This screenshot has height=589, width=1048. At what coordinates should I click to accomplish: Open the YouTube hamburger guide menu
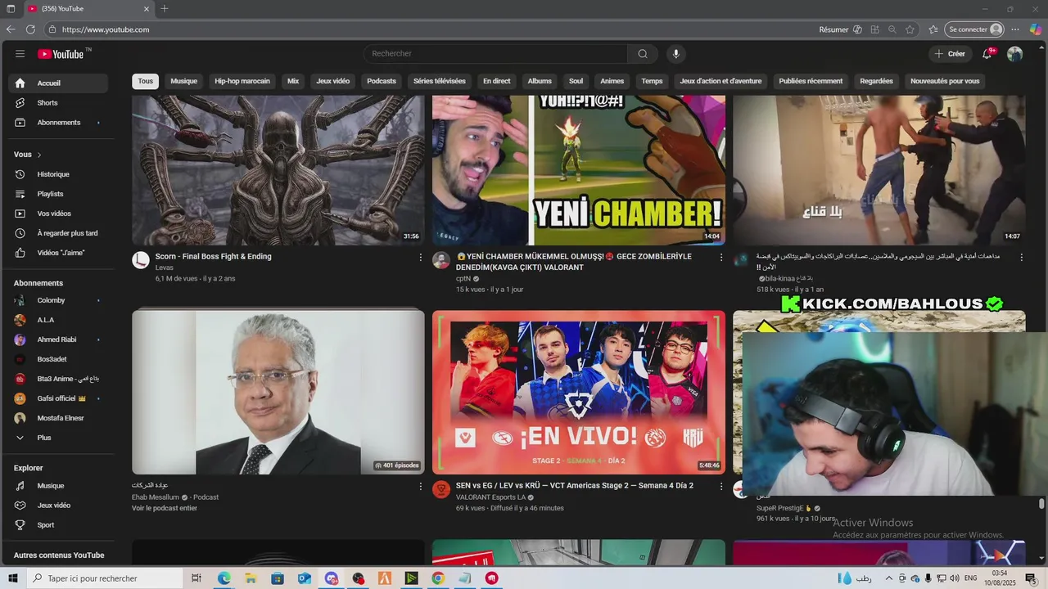[20, 54]
